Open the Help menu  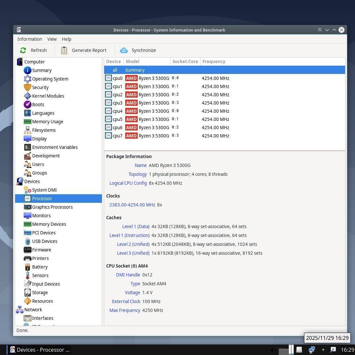point(66,39)
